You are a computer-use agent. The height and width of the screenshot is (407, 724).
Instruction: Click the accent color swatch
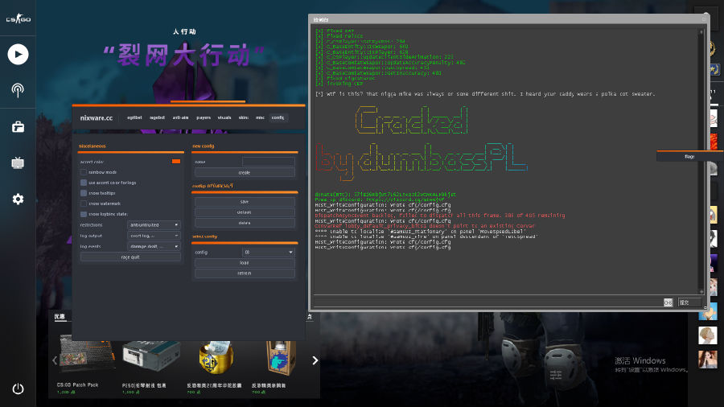[176, 162]
